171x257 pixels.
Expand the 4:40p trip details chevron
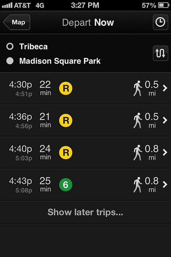pyautogui.click(x=165, y=153)
